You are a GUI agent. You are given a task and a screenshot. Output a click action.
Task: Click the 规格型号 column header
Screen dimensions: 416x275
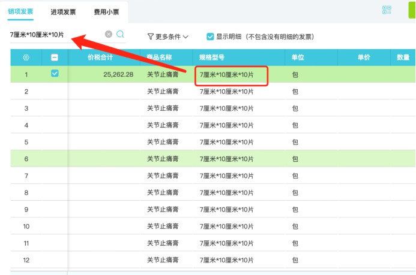[x=212, y=58]
